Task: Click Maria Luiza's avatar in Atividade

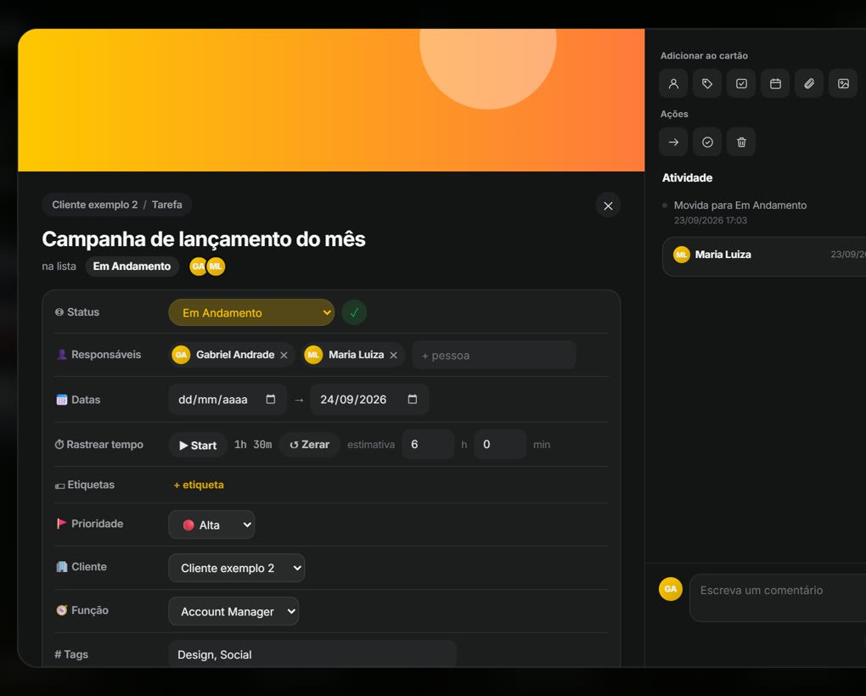Action: pos(682,255)
